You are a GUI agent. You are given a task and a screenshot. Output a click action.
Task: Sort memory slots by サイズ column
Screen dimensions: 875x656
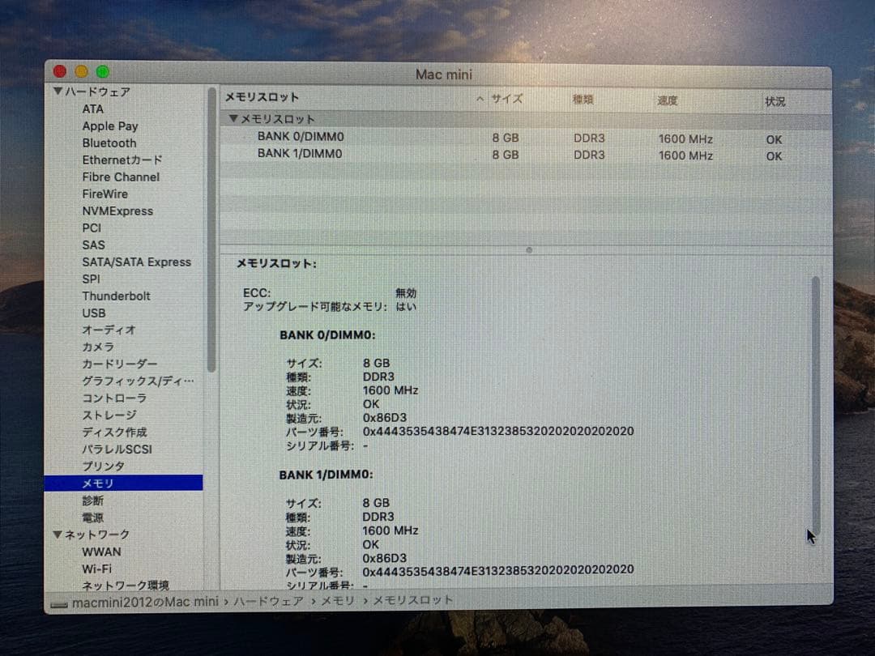pyautogui.click(x=507, y=99)
